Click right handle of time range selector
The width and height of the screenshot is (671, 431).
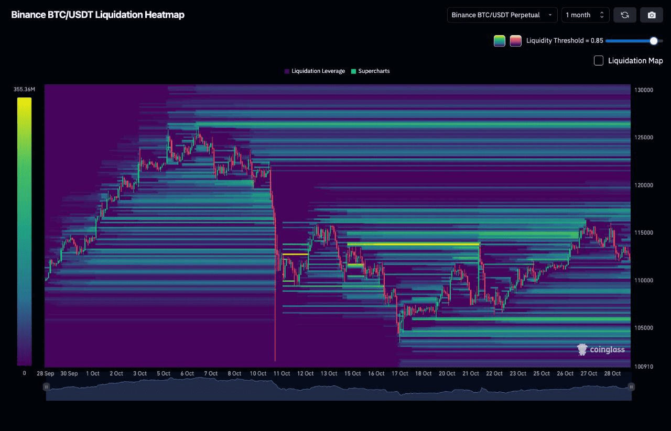pos(631,387)
